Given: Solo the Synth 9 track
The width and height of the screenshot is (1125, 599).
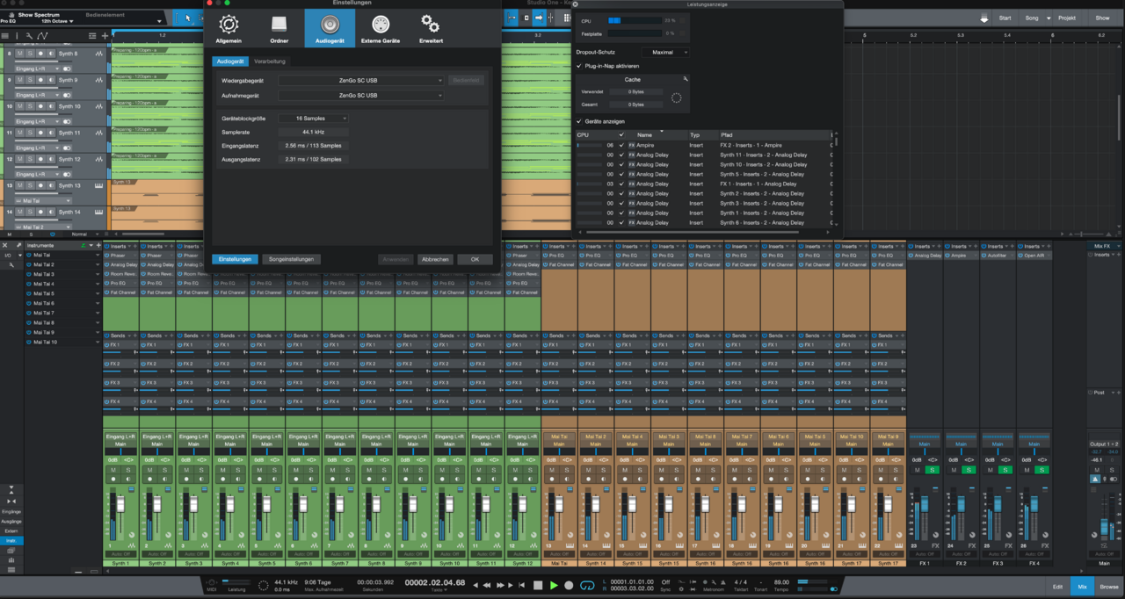Looking at the screenshot, I should 29,80.
